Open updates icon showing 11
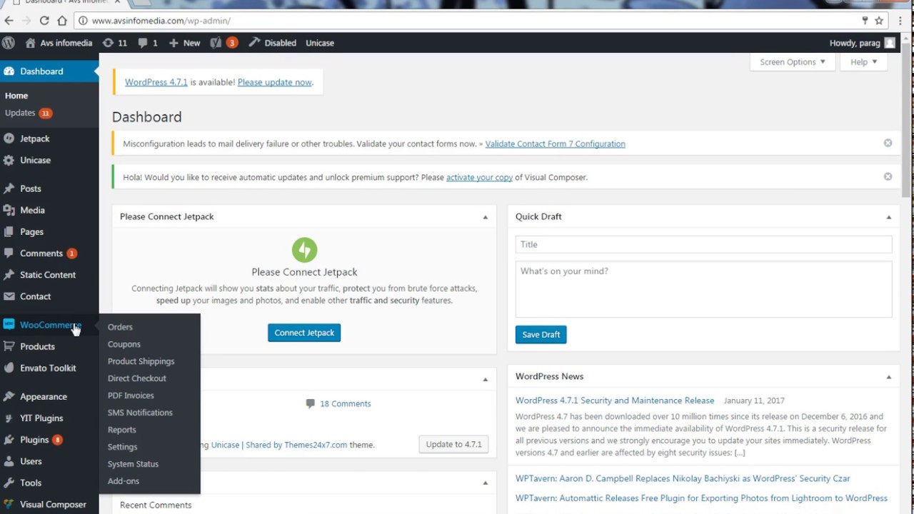Viewport: 914px width, 514px height. point(108,43)
